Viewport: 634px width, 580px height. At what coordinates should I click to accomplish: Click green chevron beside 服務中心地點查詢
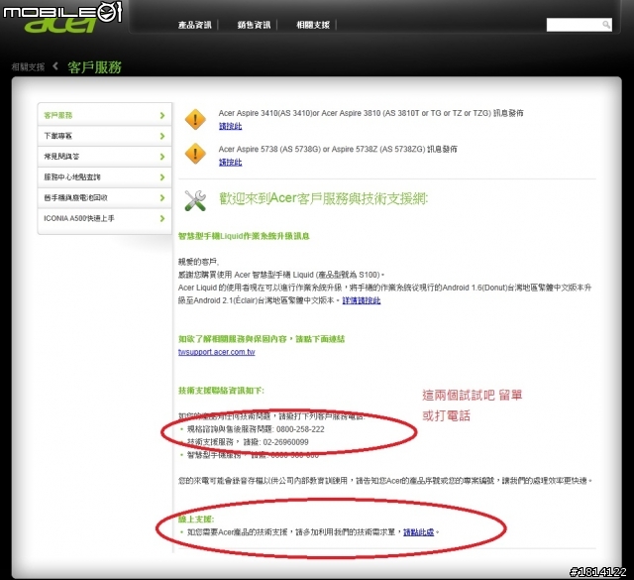[162, 177]
